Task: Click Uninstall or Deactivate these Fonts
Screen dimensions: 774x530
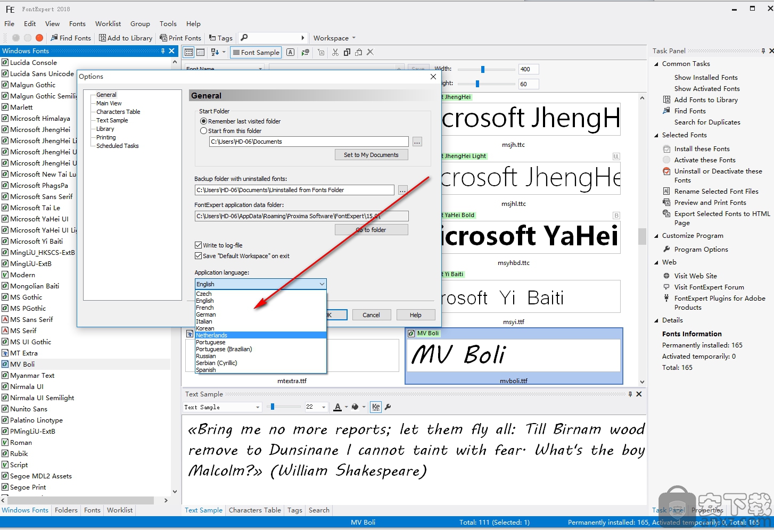Action: [718, 176]
